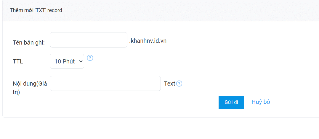Focus the 'Tên bản ghi' input field
Image resolution: width=319 pixels, height=139 pixels.
pyautogui.click(x=88, y=40)
